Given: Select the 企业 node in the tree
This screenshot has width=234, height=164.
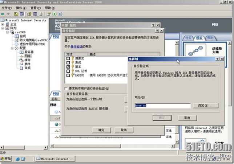Looking at the screenshot, I should [x=13, y=24].
